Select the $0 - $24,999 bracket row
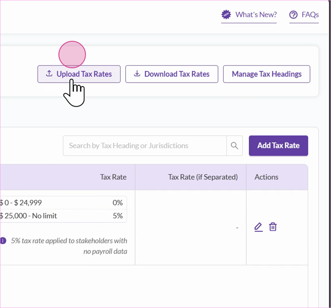 tap(63, 203)
